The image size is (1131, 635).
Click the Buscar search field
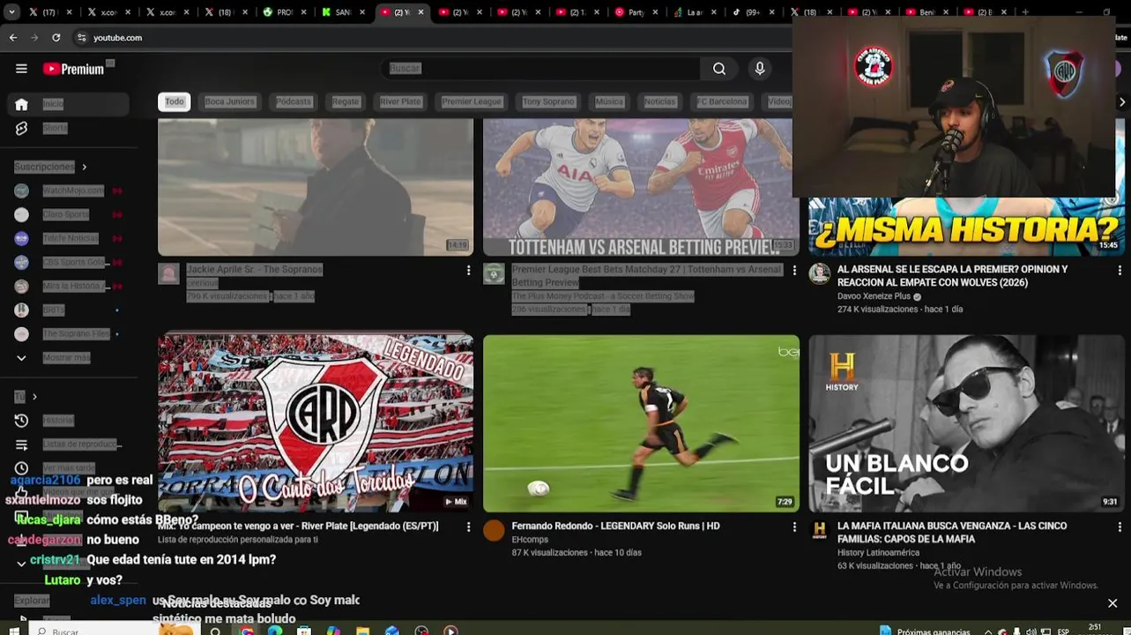click(542, 69)
